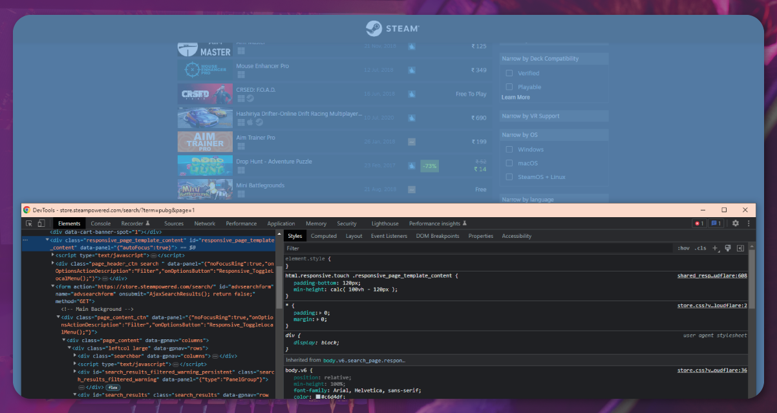Click the review thumbs-up icon for CRSED: F.O.A.D.
Viewport: 777px width, 413px height.
pyautogui.click(x=412, y=94)
